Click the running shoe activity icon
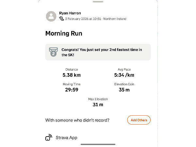This screenshot has height=147, width=196. pyautogui.click(x=61, y=19)
